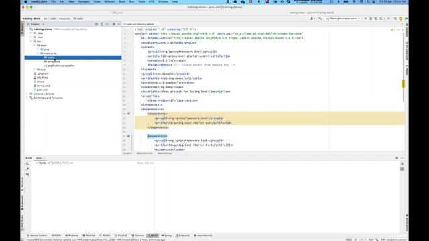The height and width of the screenshot is (241, 429).
Task: Open Search Everywhere magnifier in toolbar
Action: coord(395,19)
